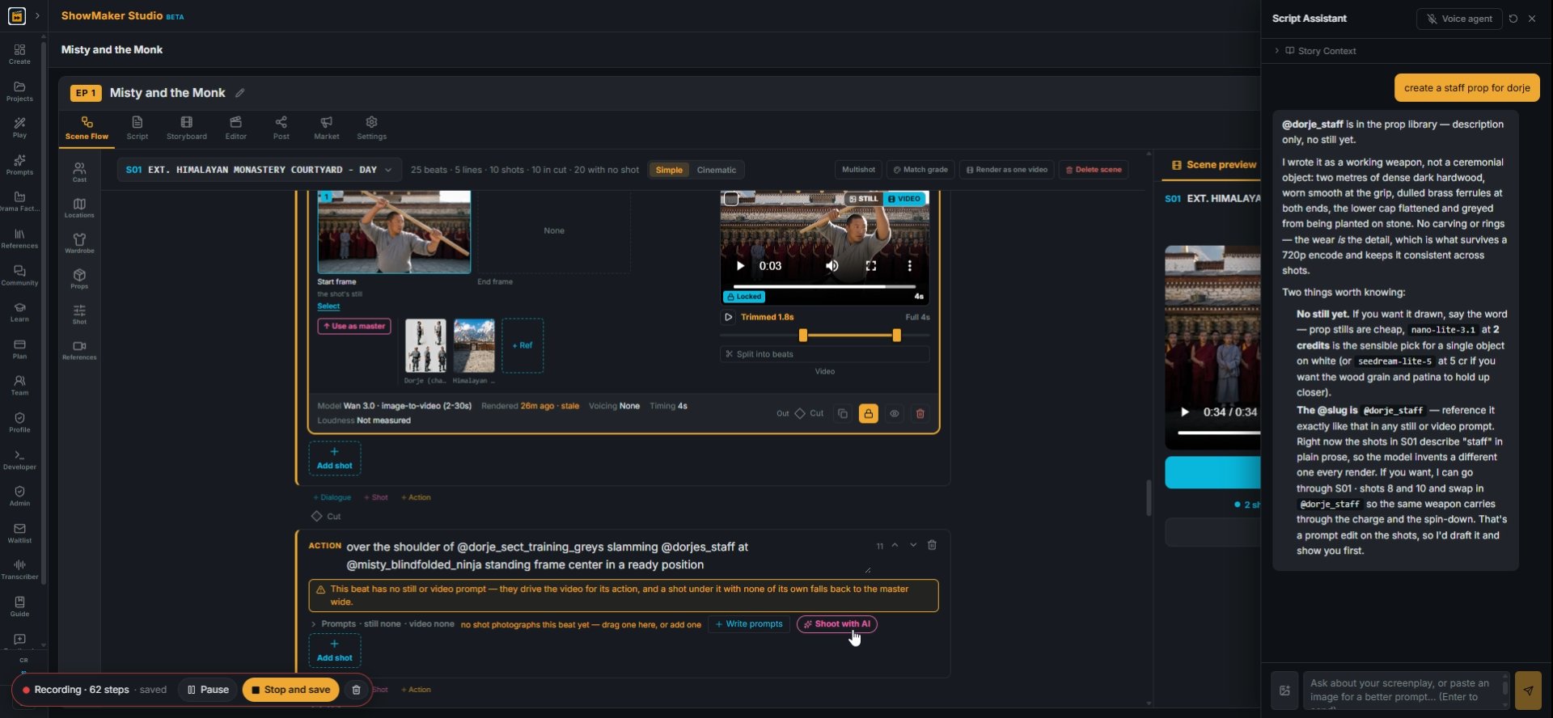Open the Cast panel
Viewport: 1553px width, 718px height.
pyautogui.click(x=79, y=171)
